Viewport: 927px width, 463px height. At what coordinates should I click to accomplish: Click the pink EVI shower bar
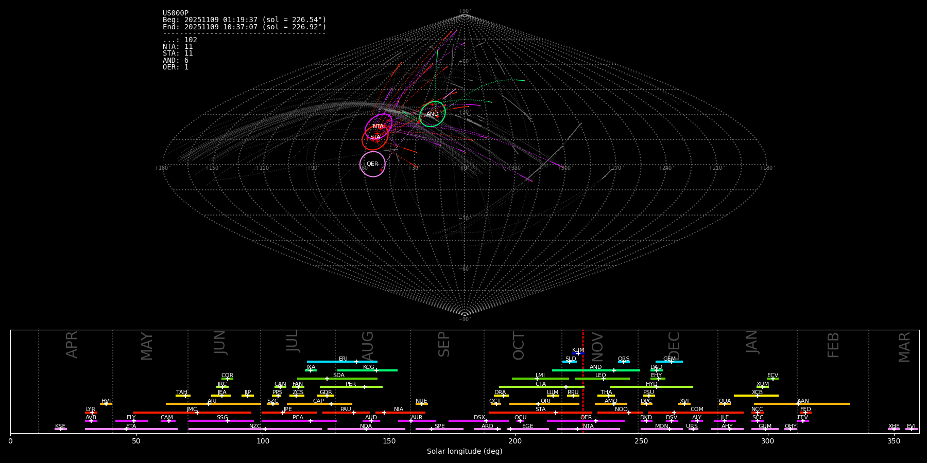pos(911,429)
